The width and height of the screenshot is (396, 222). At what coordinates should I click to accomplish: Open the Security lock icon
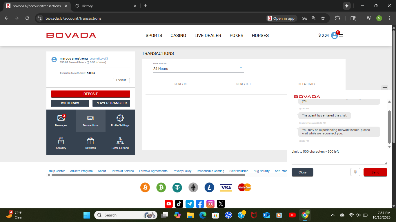pos(61,141)
